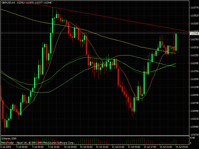Click the 8 Jul 2009 time label
This screenshot has height=149, width=199.
tap(6, 147)
